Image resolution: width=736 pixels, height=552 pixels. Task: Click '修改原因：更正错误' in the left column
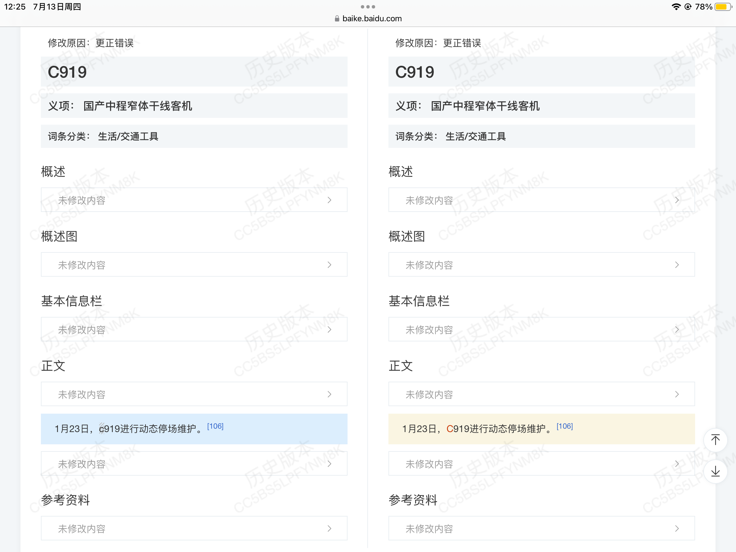pyautogui.click(x=91, y=43)
